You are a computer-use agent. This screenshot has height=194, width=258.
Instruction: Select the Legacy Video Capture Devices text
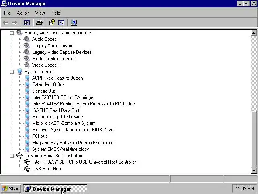[62, 52]
